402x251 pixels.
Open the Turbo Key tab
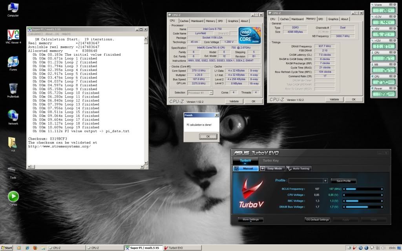[x=270, y=160]
